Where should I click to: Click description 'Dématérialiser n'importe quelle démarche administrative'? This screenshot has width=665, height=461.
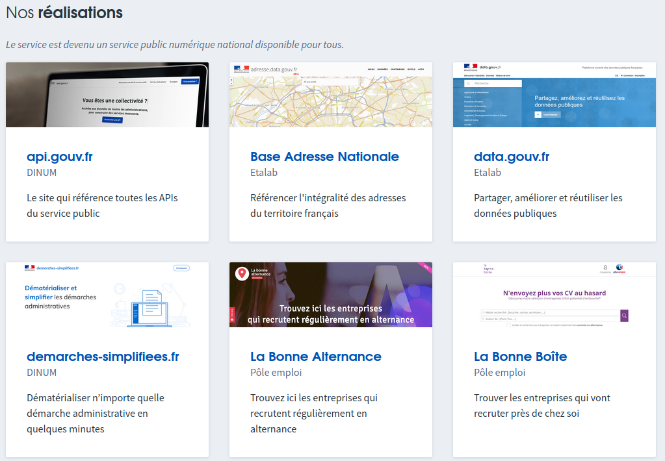click(x=96, y=414)
